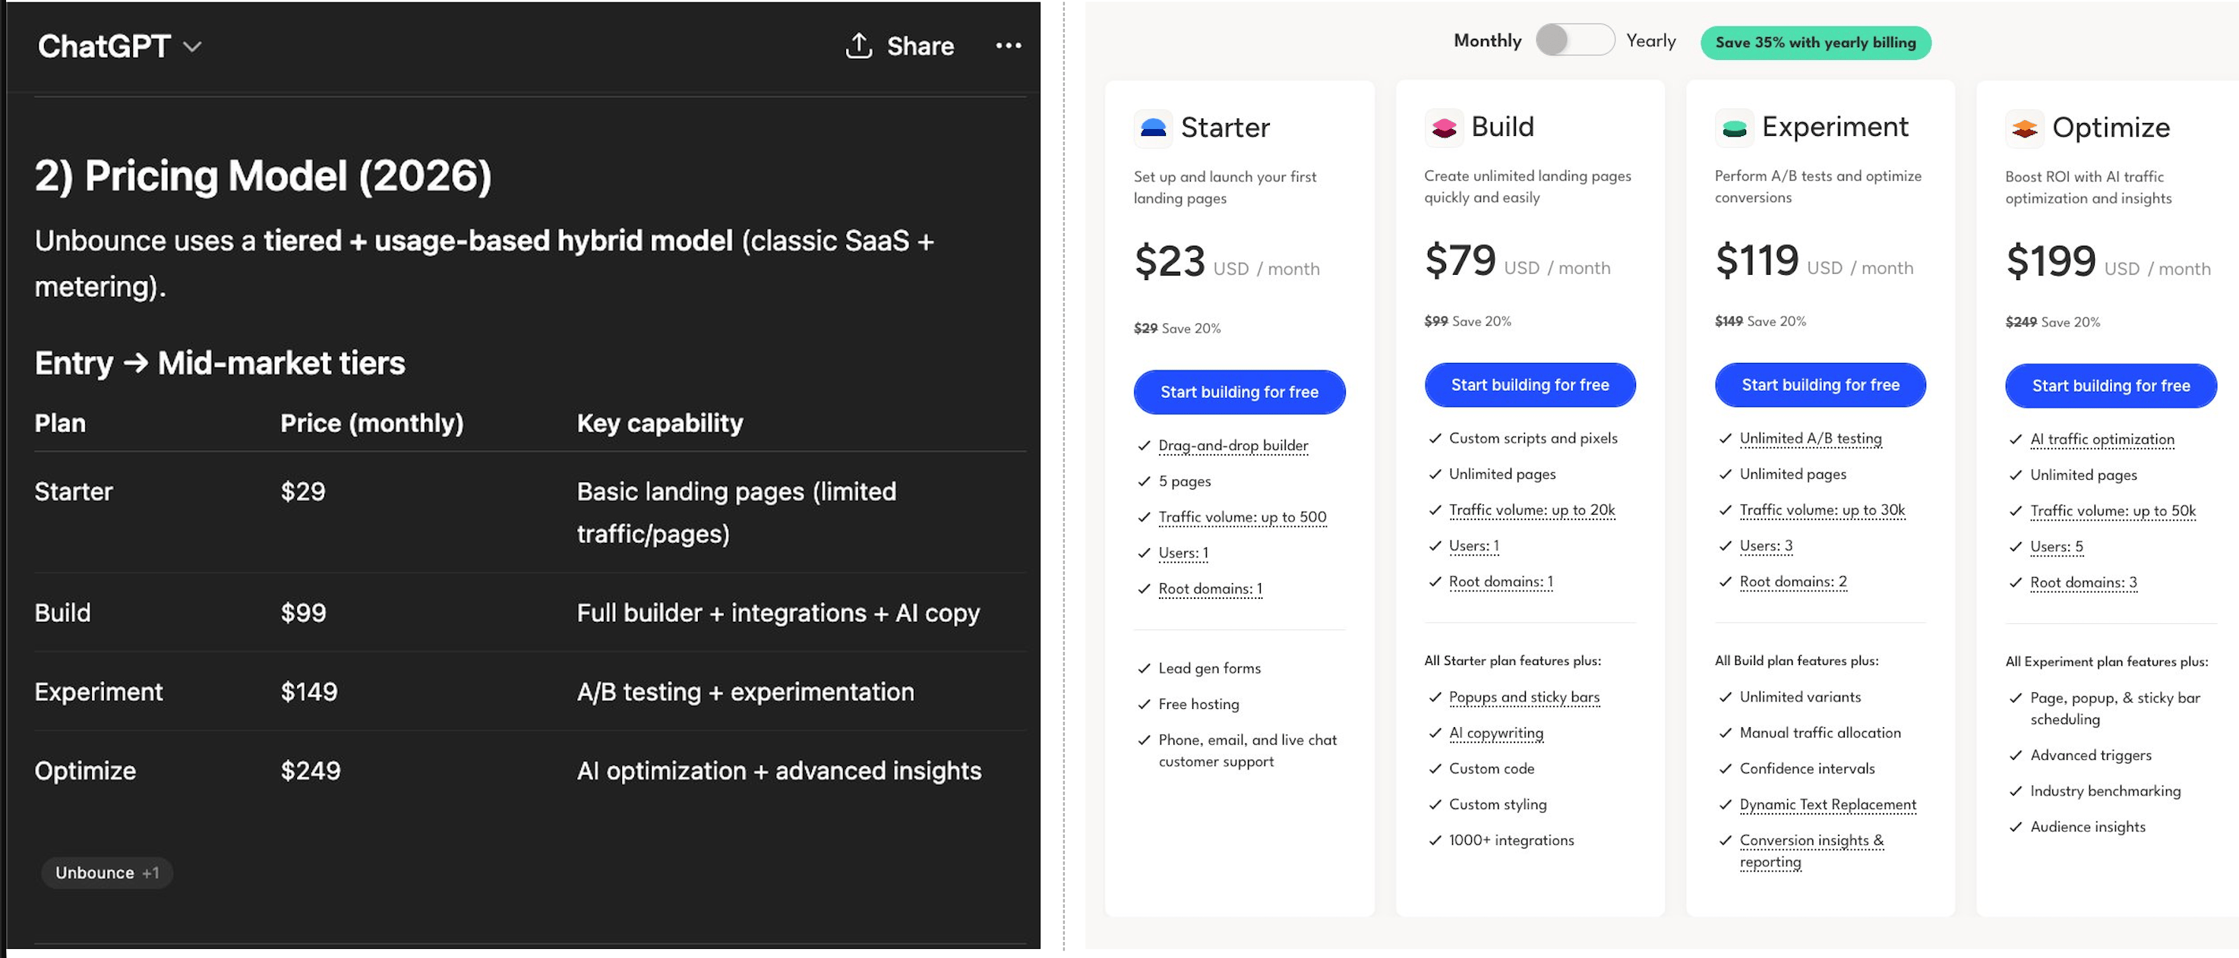Click the Share label in header
The height and width of the screenshot is (958, 2239).
tap(920, 46)
